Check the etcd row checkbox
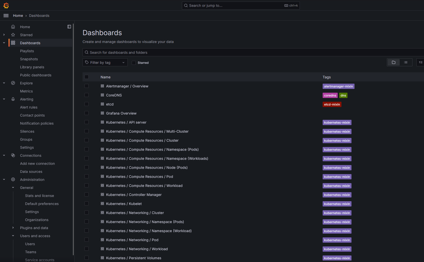Screen dimensions: 424x262 pos(87,104)
